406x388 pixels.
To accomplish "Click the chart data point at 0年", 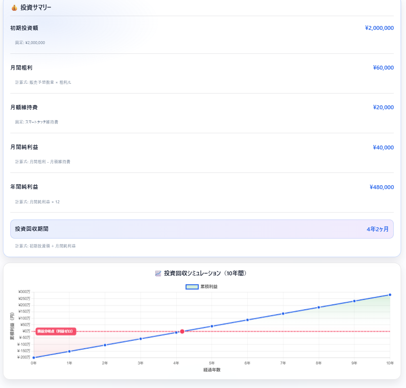I will [x=34, y=358].
